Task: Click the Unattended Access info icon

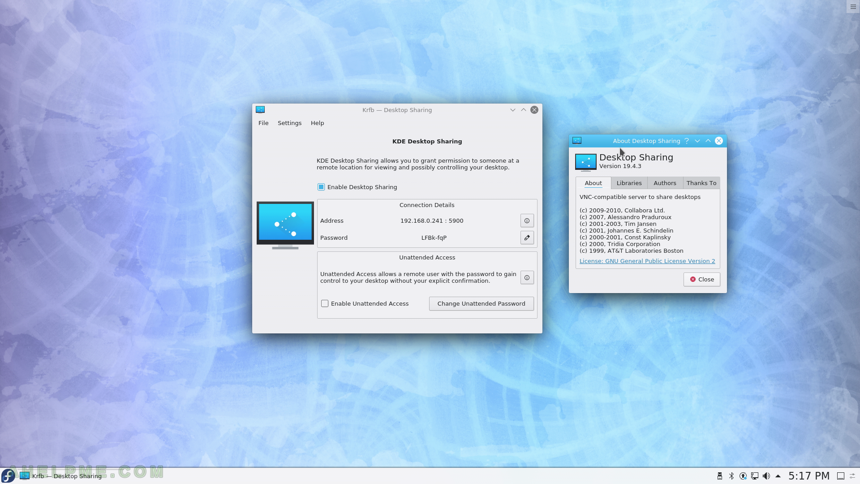Action: (x=527, y=277)
